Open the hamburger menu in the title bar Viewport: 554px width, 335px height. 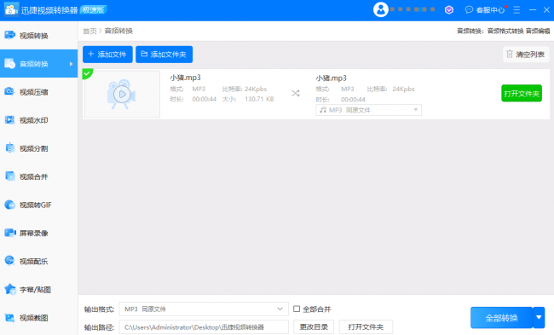pos(516,10)
